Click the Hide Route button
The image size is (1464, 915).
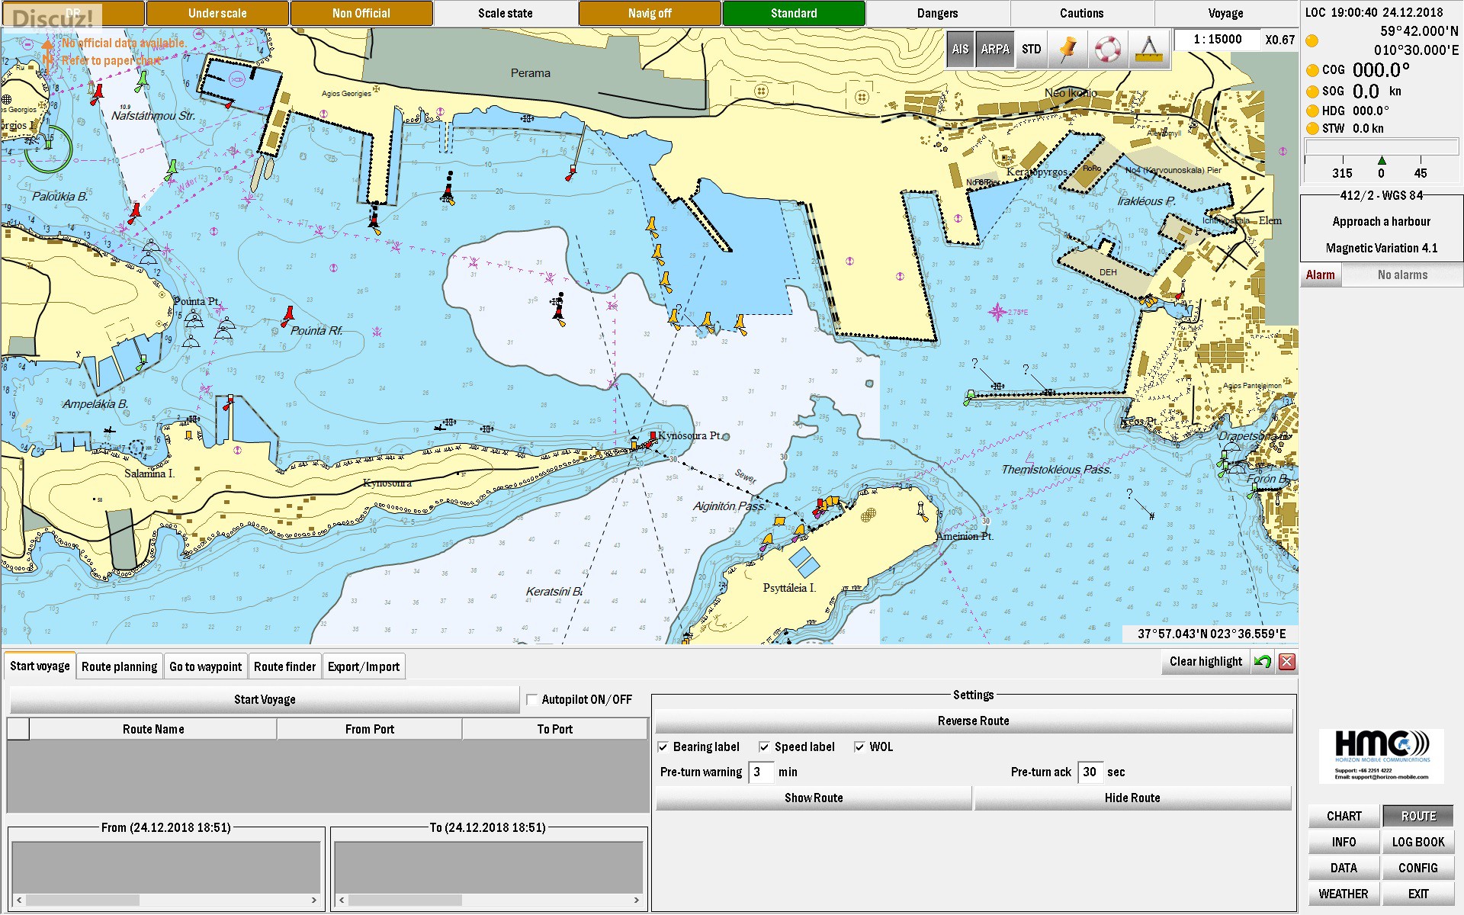(1132, 798)
